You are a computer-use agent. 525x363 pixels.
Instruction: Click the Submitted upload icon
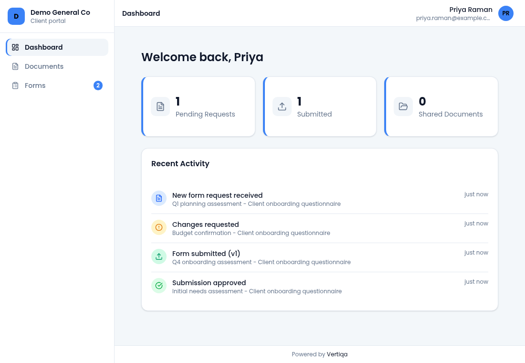[x=282, y=107]
